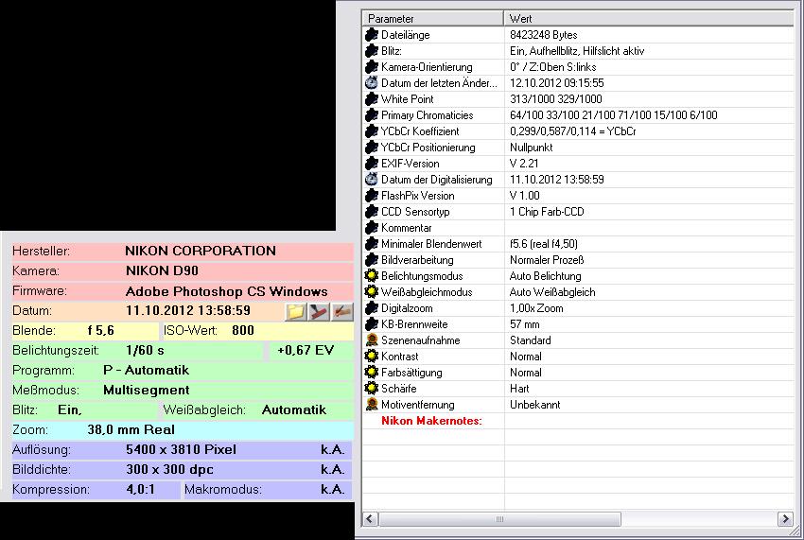Click the portrait icon beside Motiventfernung
Viewport: 804px width, 540px height.
click(371, 405)
